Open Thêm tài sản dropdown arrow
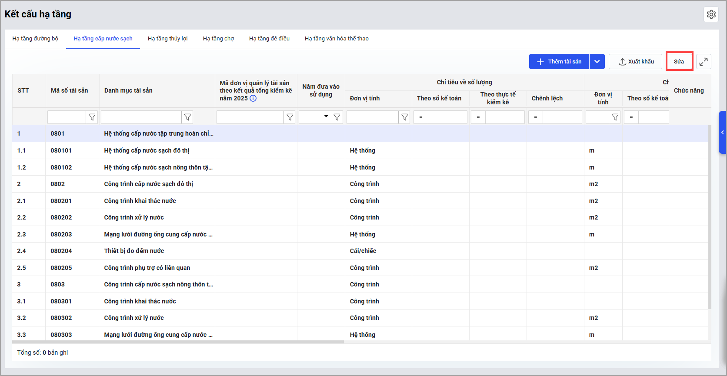727x376 pixels. coord(597,62)
